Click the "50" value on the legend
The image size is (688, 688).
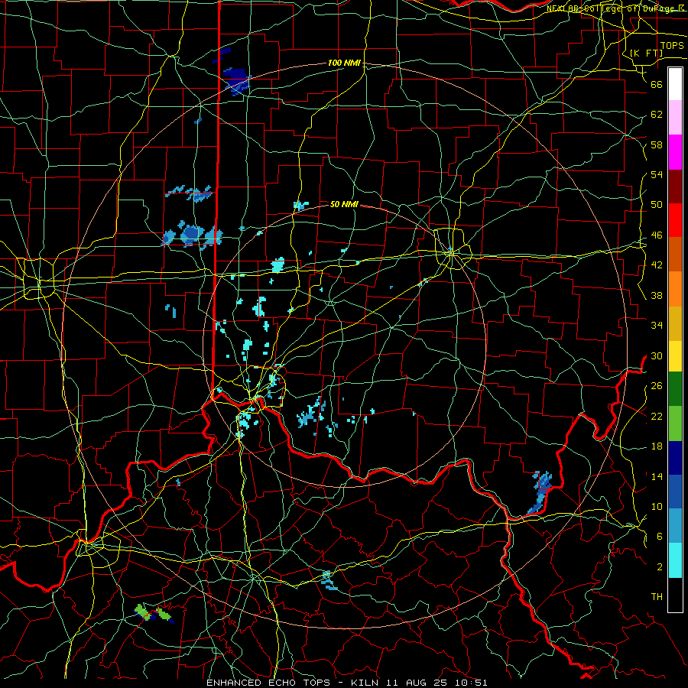[x=657, y=205]
